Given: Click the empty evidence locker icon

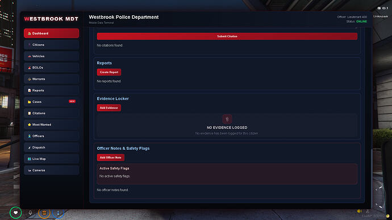Looking at the screenshot, I should [x=227, y=119].
